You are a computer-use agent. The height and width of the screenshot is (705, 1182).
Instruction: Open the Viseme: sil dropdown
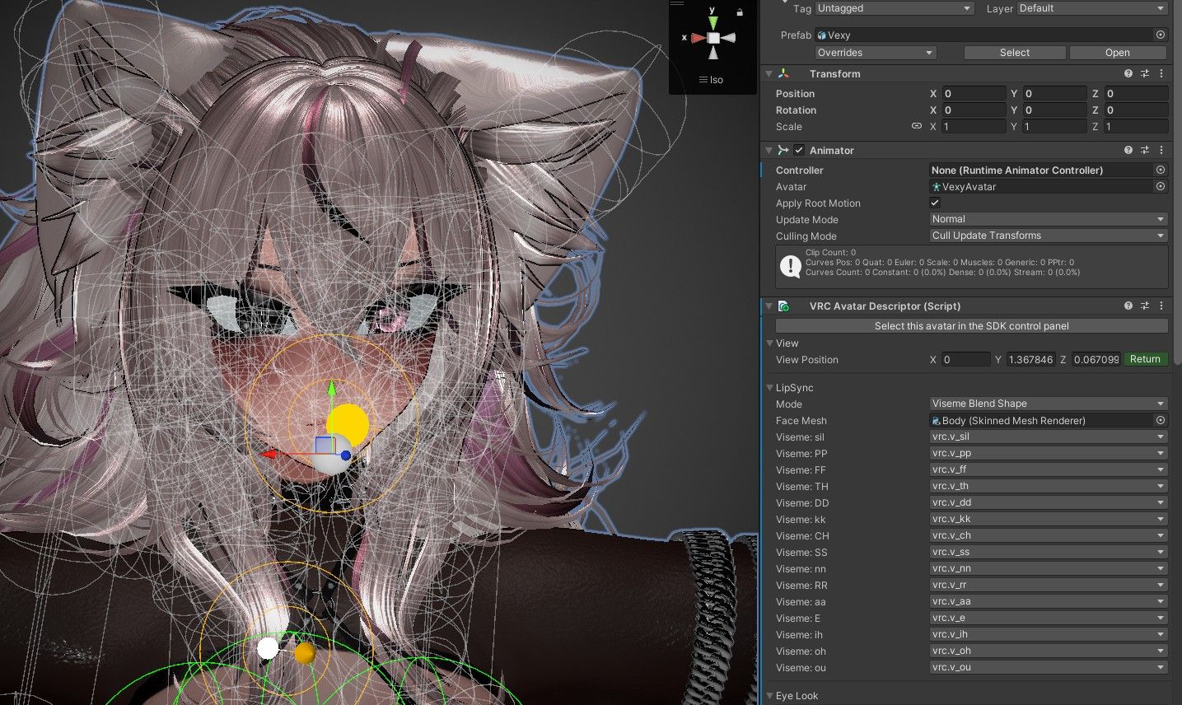pos(1049,437)
